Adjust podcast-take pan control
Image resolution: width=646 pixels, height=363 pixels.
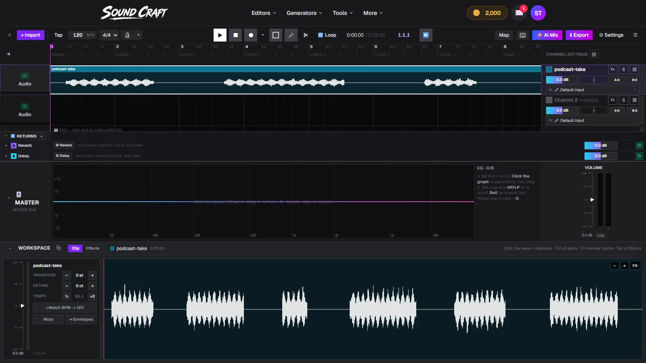[594, 80]
